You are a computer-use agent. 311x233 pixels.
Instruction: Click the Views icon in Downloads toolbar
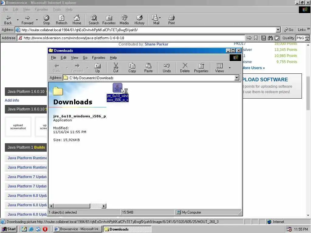coord(219,68)
